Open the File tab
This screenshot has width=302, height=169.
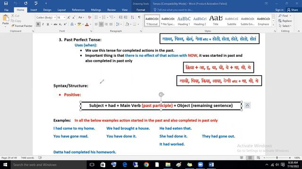(x=6, y=10)
